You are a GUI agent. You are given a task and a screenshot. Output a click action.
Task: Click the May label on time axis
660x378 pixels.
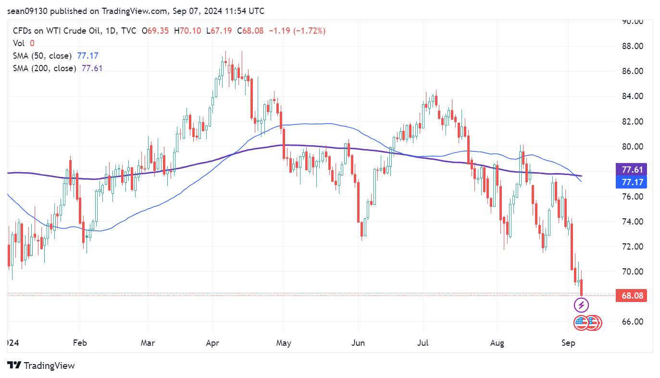[284, 343]
